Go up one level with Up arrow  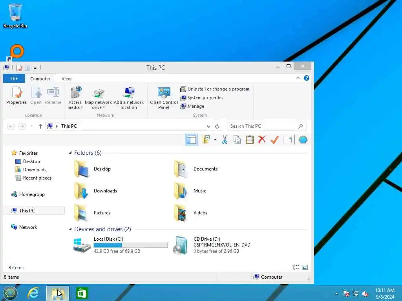(40, 126)
